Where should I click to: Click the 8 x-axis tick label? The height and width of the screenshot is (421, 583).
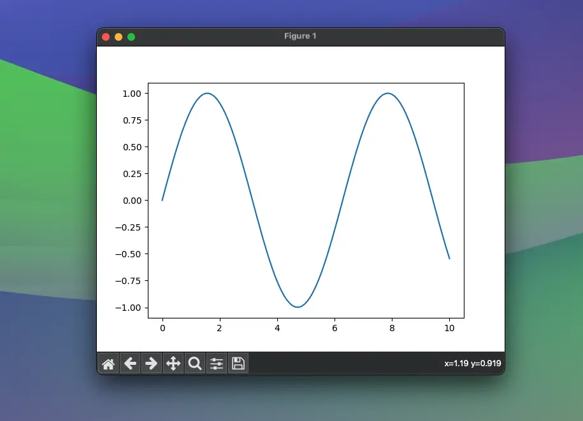[392, 328]
